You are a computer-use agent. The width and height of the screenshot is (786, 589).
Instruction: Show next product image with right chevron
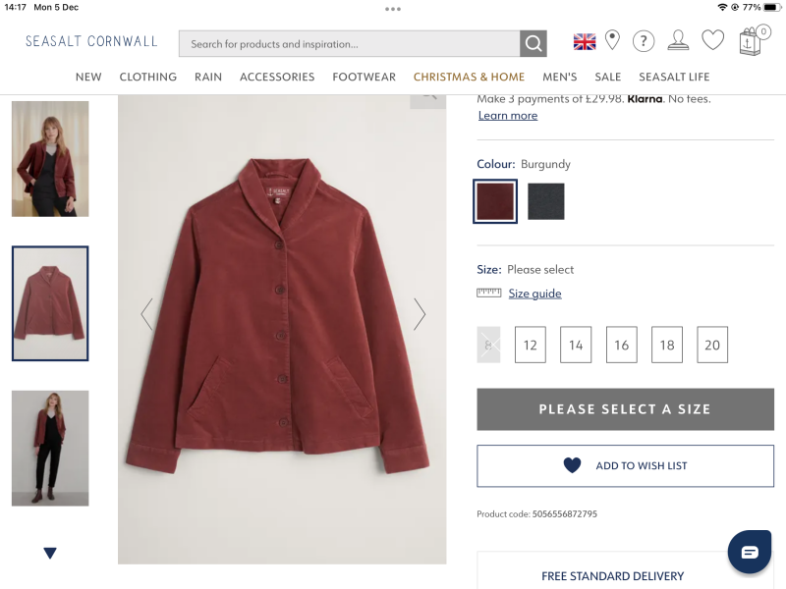coord(420,314)
